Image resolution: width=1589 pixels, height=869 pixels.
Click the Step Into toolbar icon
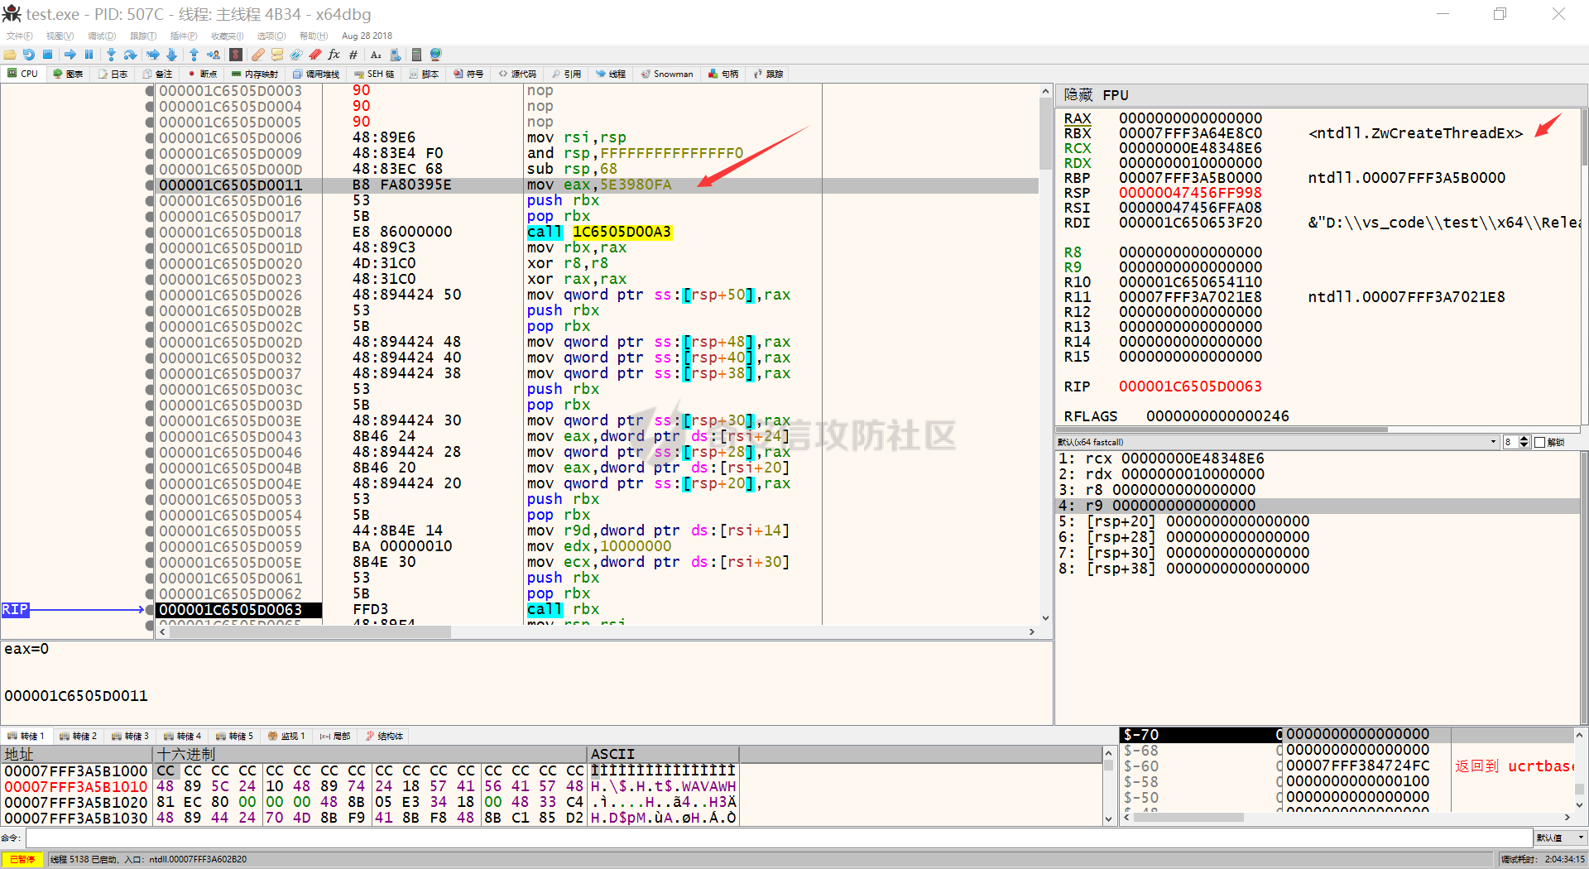point(111,55)
